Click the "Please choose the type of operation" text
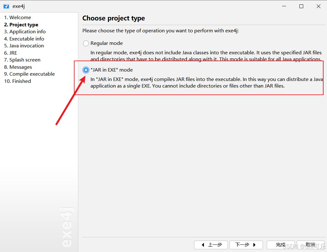This screenshot has height=252, width=327. (x=161, y=31)
